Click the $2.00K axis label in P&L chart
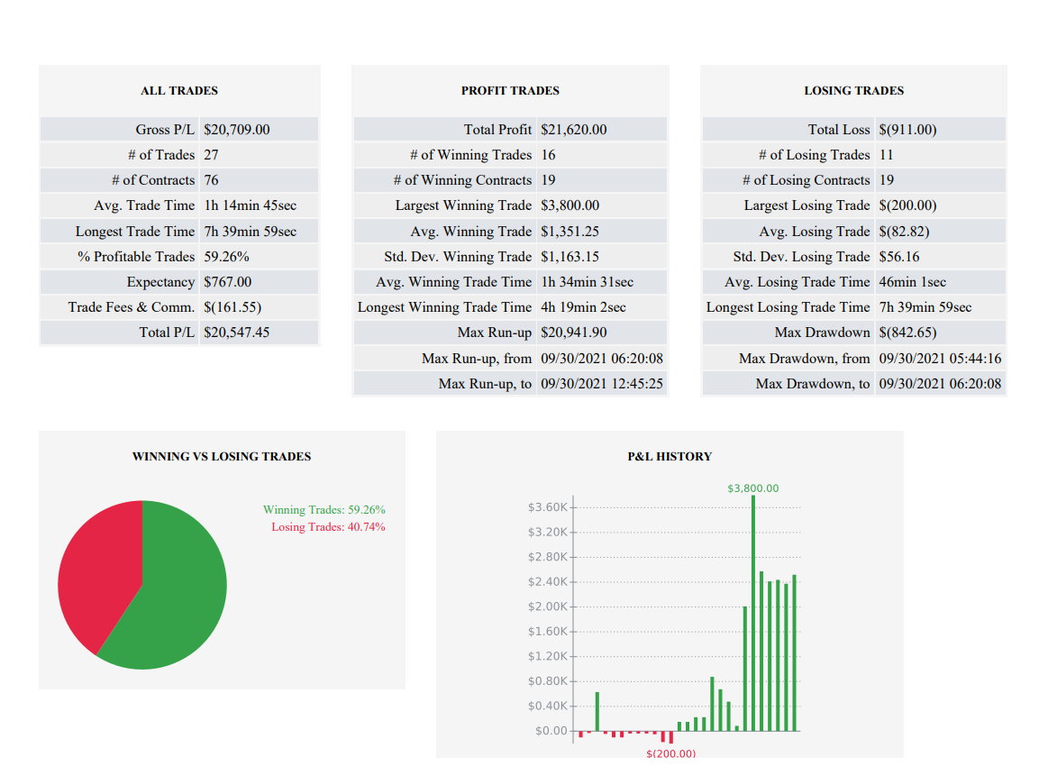The width and height of the screenshot is (1048, 775). tap(547, 606)
